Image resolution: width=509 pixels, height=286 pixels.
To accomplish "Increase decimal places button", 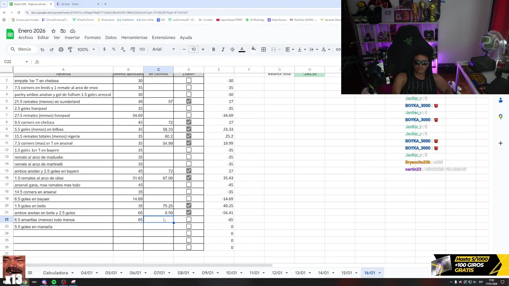I will point(132,49).
